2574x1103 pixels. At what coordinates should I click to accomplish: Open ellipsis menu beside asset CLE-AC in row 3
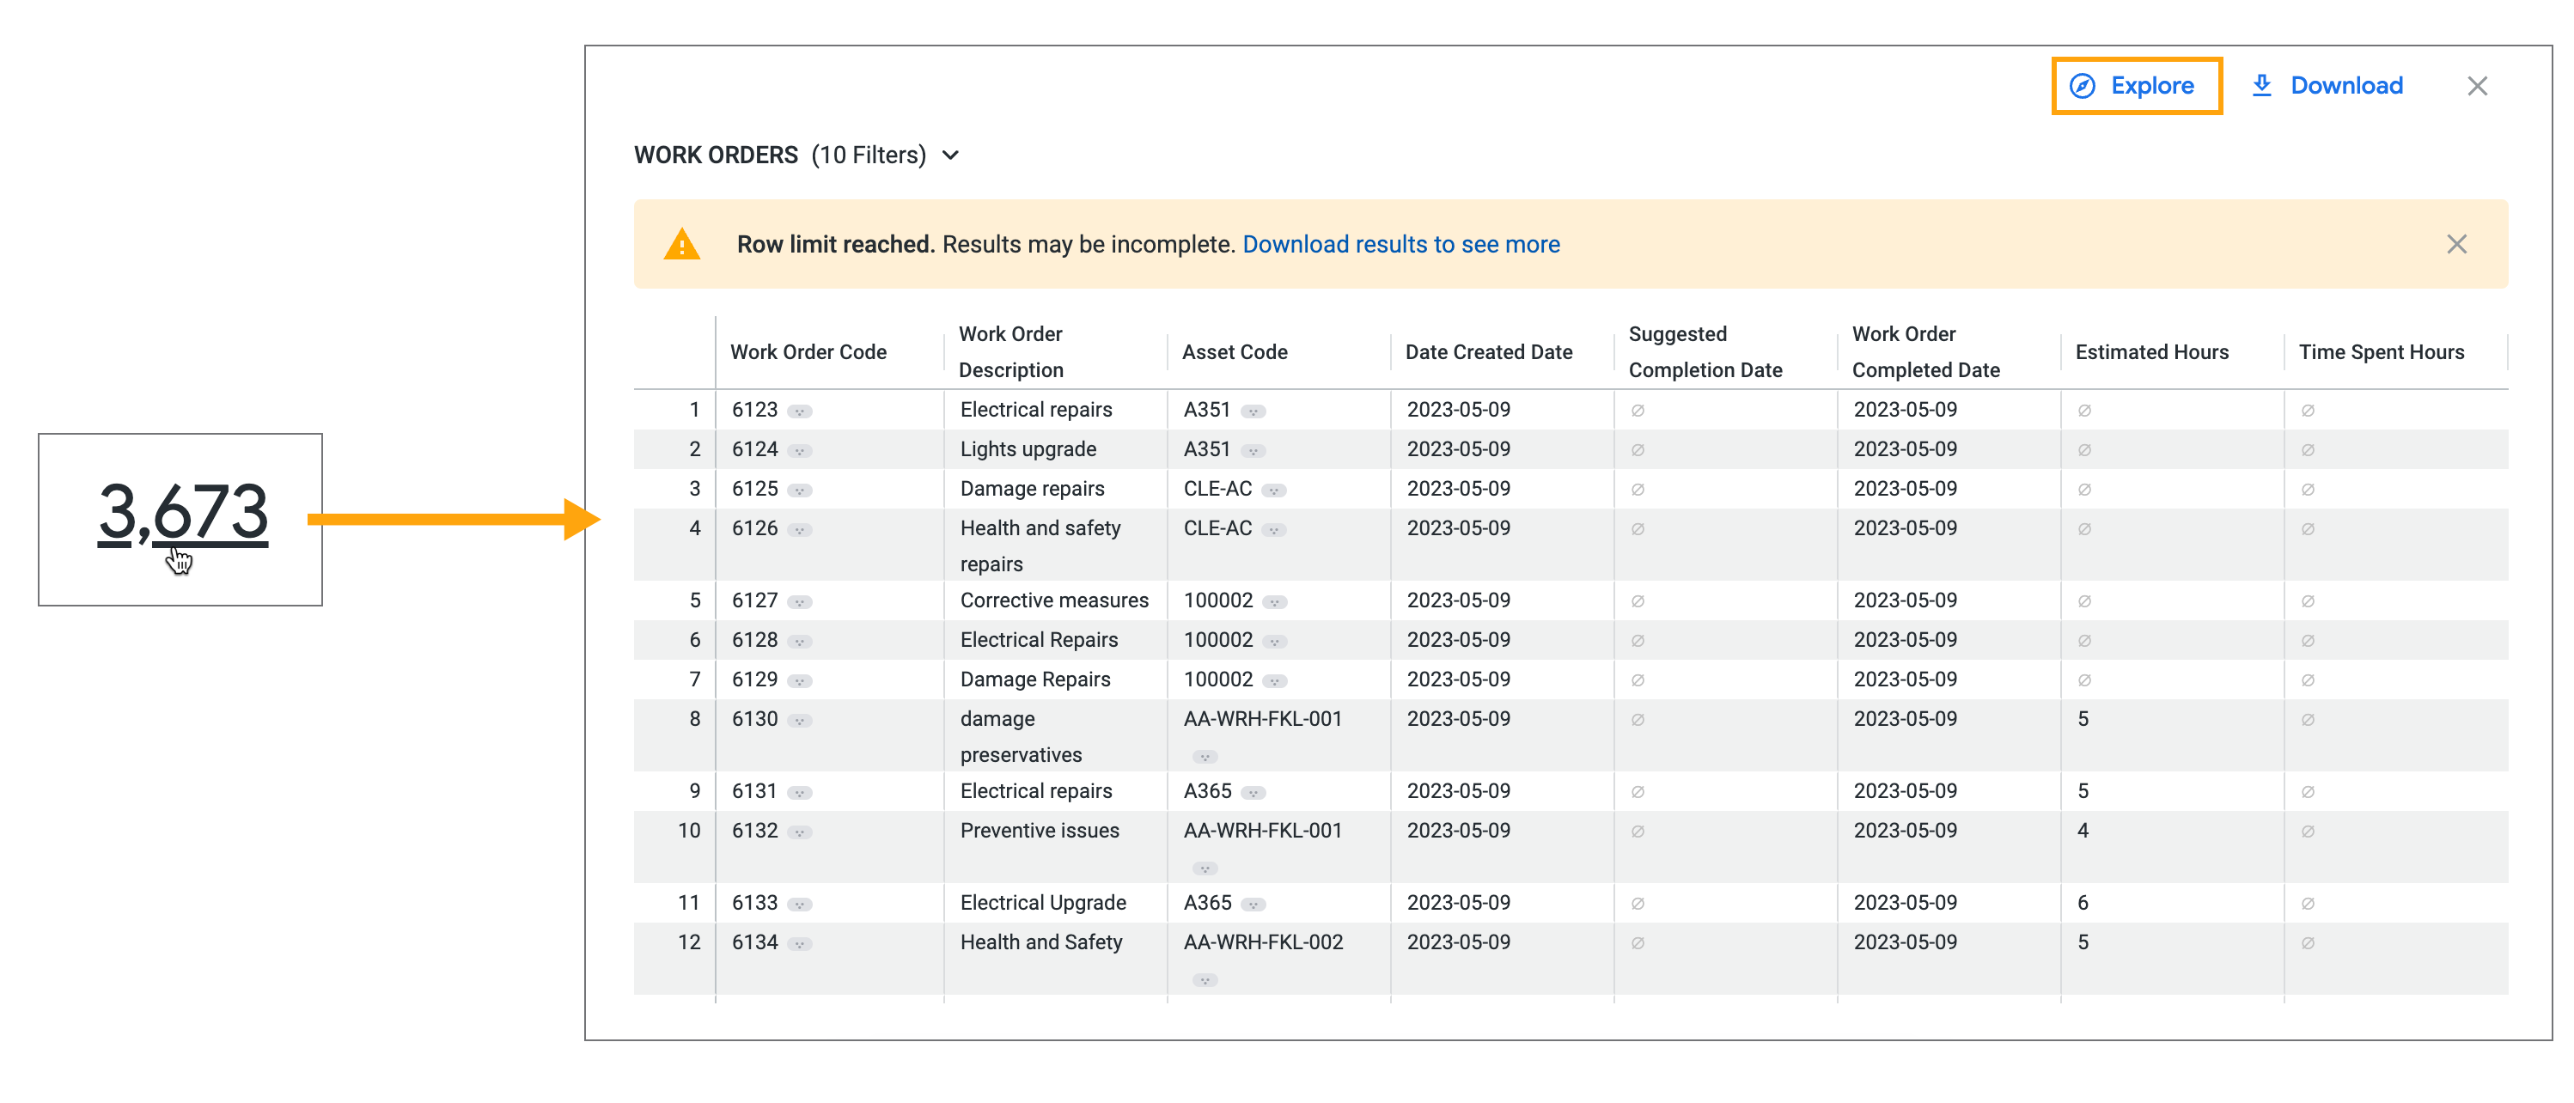(1273, 491)
